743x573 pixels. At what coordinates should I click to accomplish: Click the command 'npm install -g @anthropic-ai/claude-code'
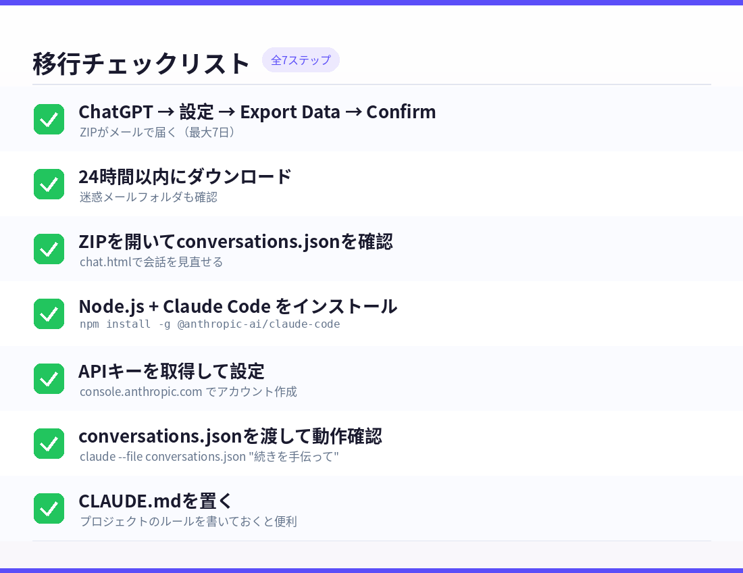point(210,324)
